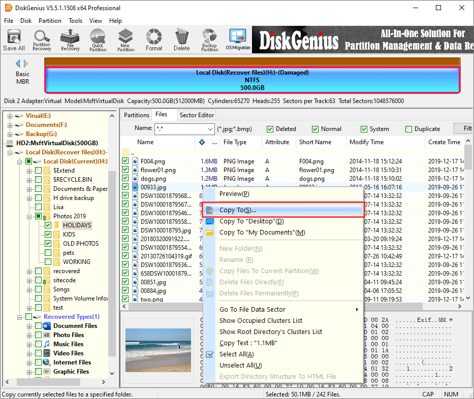Click the sort arrow column header icon
The width and height of the screenshot is (474, 399).
[202, 142]
